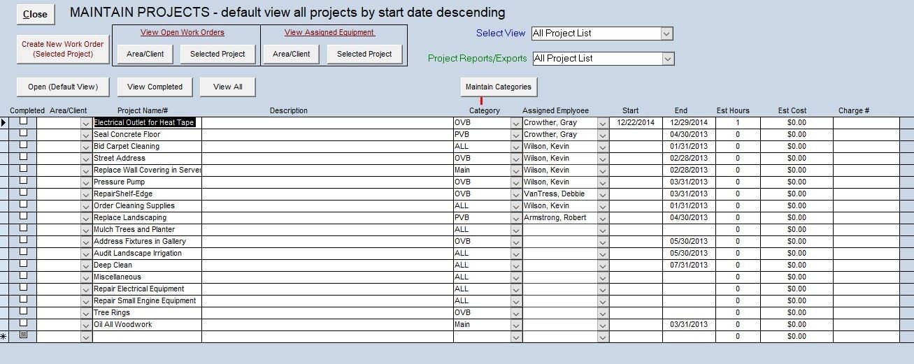Expand Assigned Employee dropdown for Replace Landscaping

[603, 218]
